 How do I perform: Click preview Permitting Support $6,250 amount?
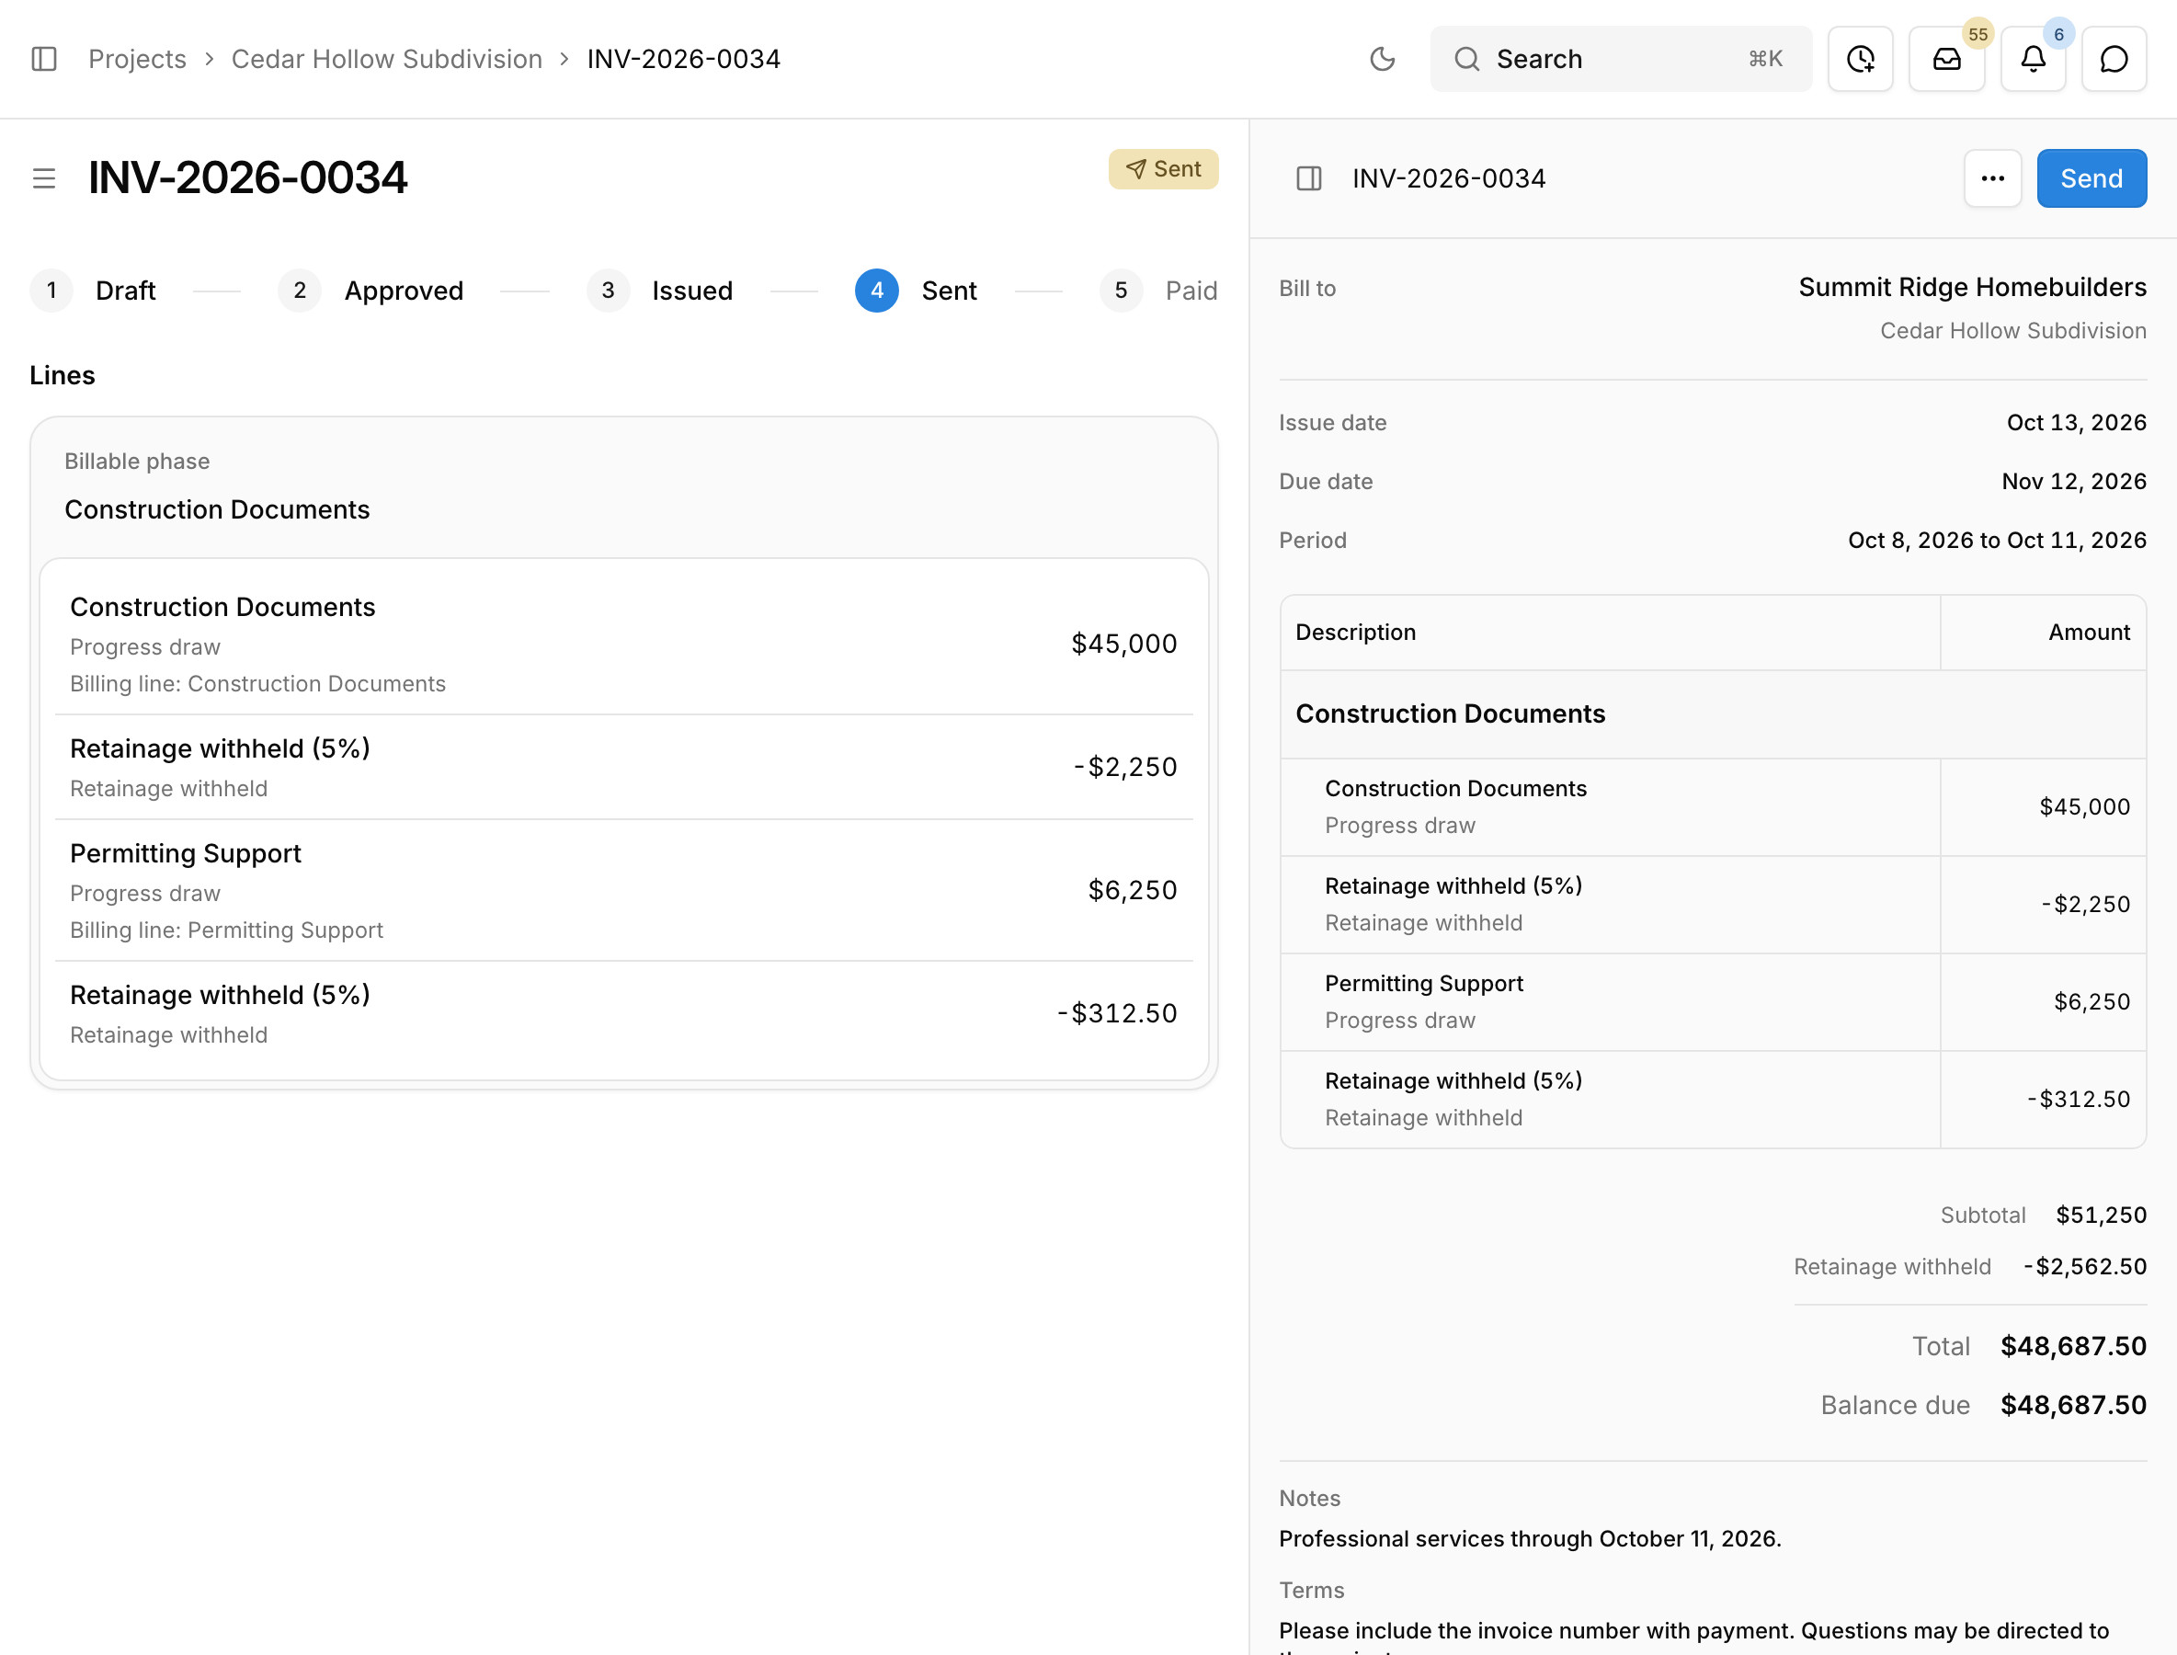point(2092,1002)
